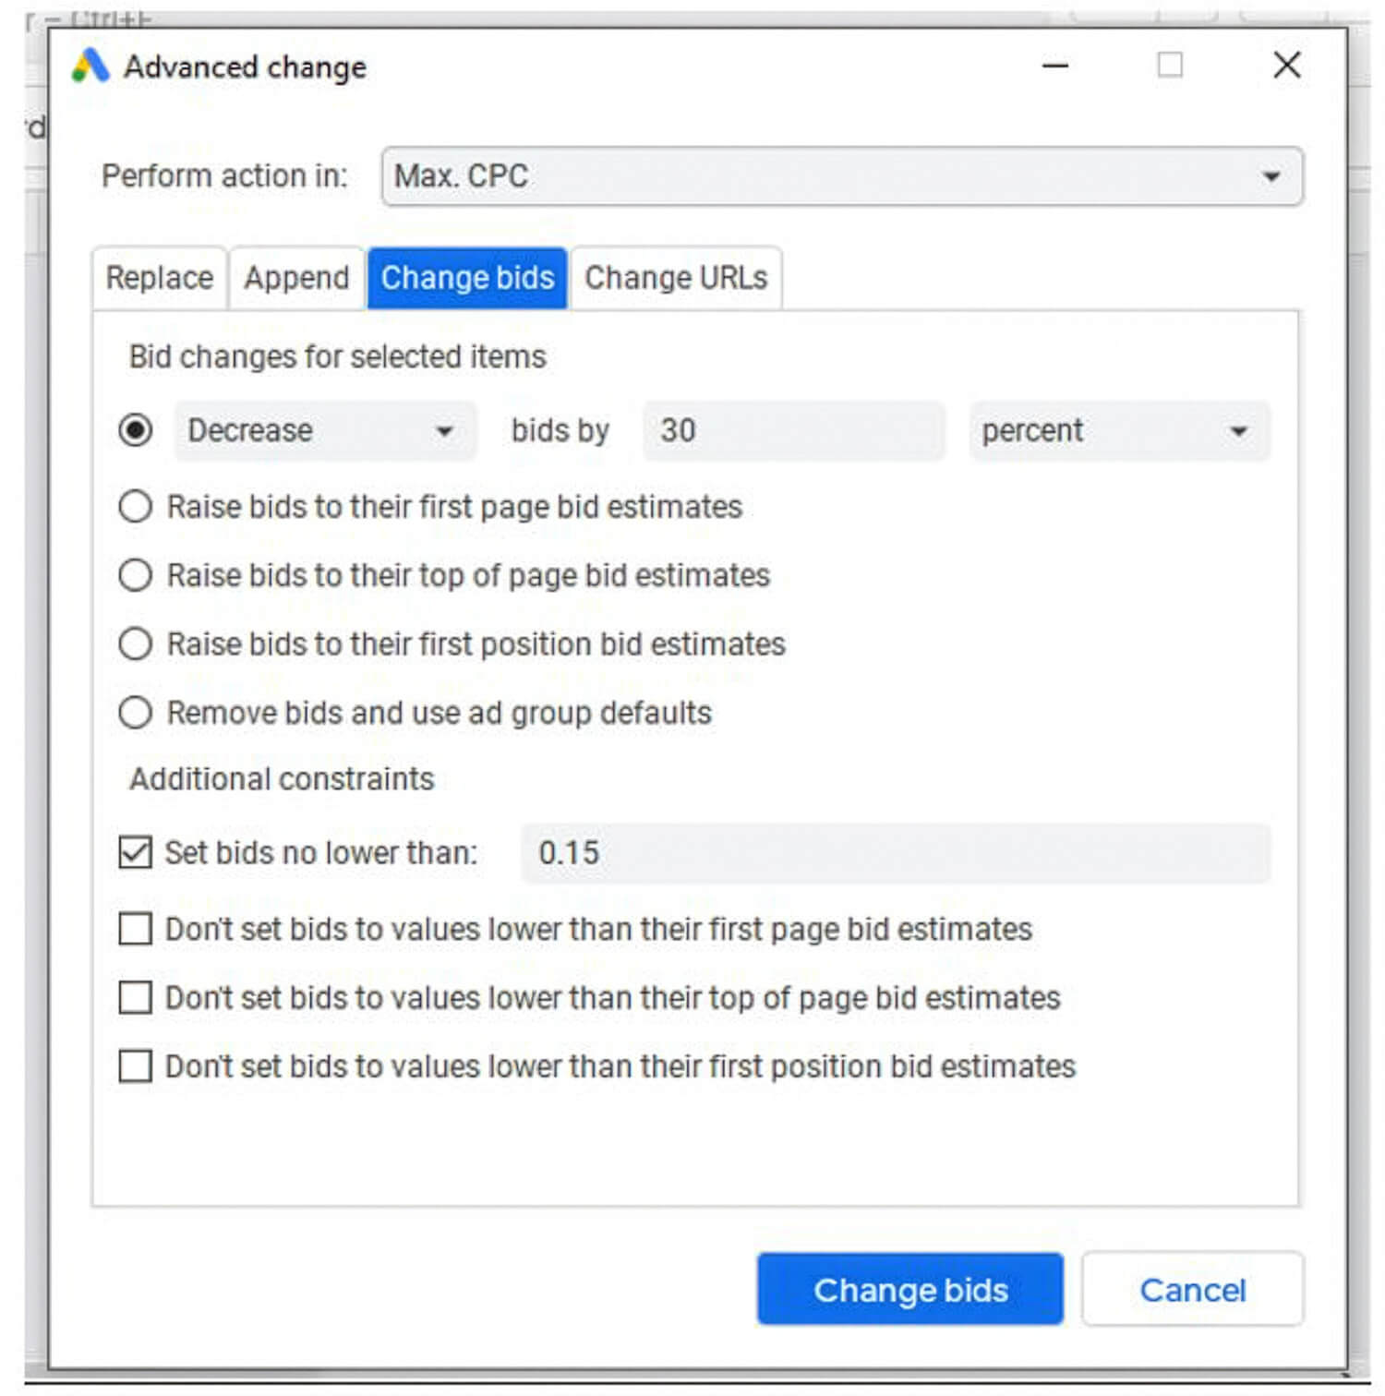Close the Advanced change dialog
The height and width of the screenshot is (1396, 1385).
click(x=1286, y=66)
